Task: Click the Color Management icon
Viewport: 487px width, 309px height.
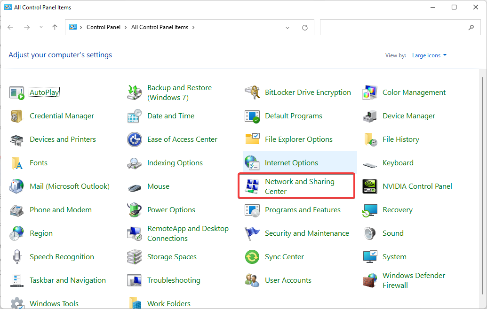Action: point(370,93)
